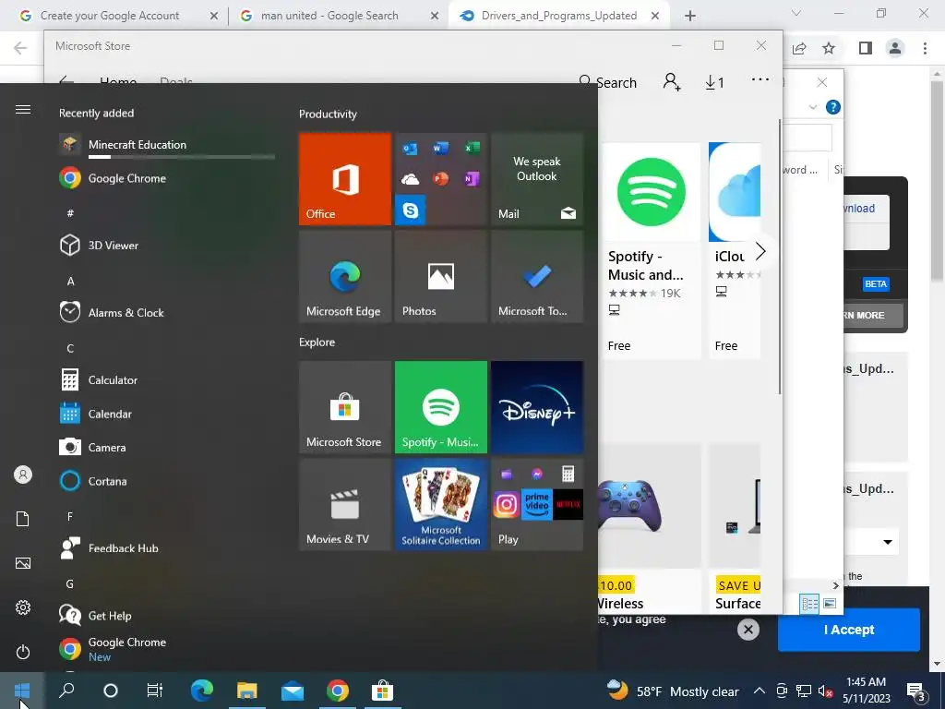Viewport: 945px width, 709px height.
Task: Share this page using the share icon
Action: point(800,48)
